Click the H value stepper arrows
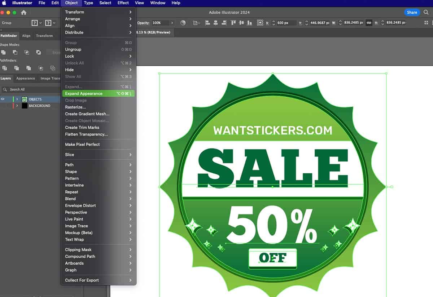This screenshot has width=433, height=297. click(x=382, y=23)
